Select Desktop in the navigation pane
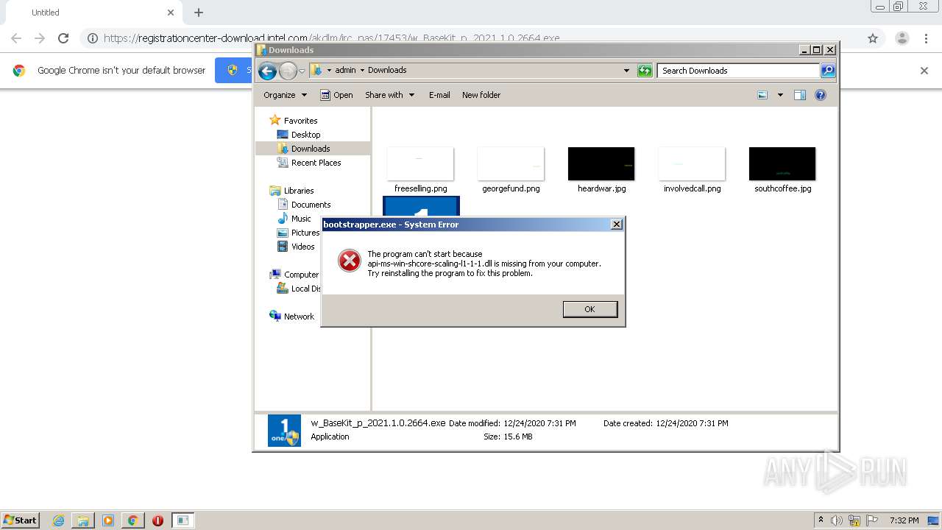Screen dimensions: 942x530 pyautogui.click(x=299, y=135)
